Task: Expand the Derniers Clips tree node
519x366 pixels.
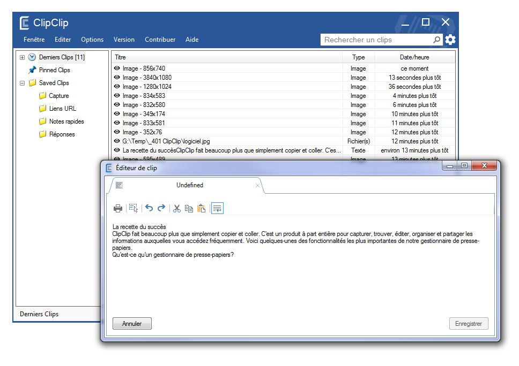Action: (x=22, y=57)
